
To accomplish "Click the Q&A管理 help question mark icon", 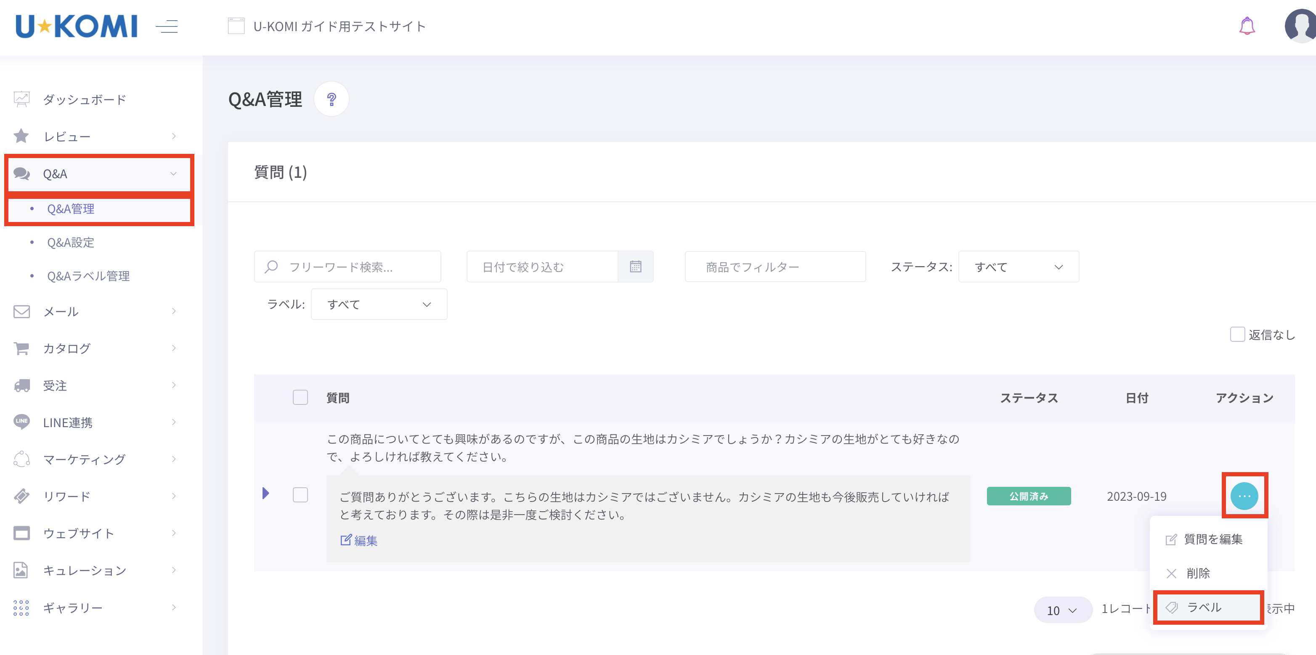I will tap(331, 99).
